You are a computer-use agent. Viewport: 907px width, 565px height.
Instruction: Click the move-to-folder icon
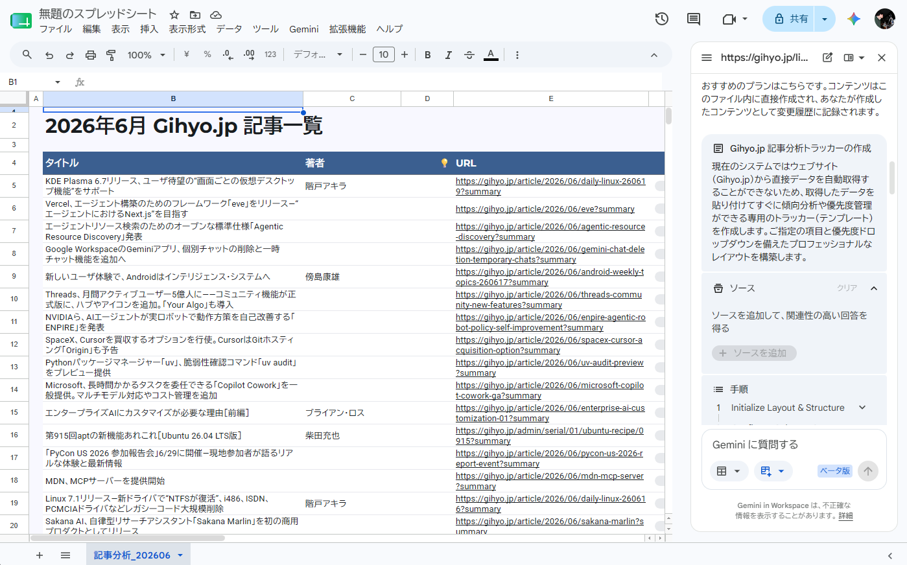click(195, 14)
